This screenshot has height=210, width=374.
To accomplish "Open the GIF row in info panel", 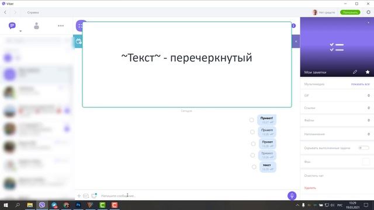I will pyautogui.click(x=337, y=96).
